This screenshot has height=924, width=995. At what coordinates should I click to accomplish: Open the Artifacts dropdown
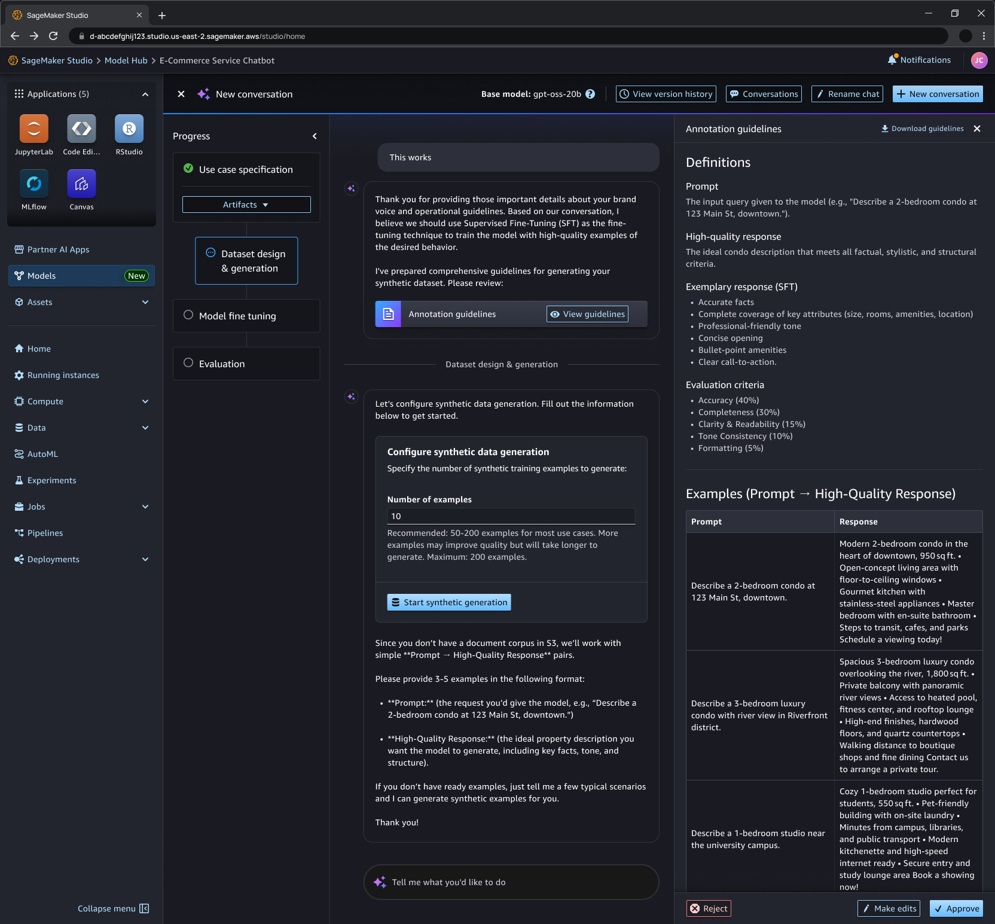click(x=246, y=204)
